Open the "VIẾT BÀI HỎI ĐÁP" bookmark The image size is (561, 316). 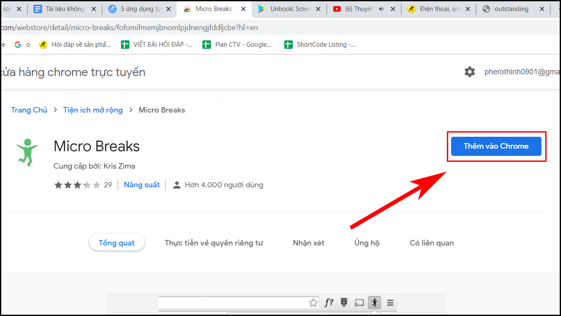coord(157,45)
